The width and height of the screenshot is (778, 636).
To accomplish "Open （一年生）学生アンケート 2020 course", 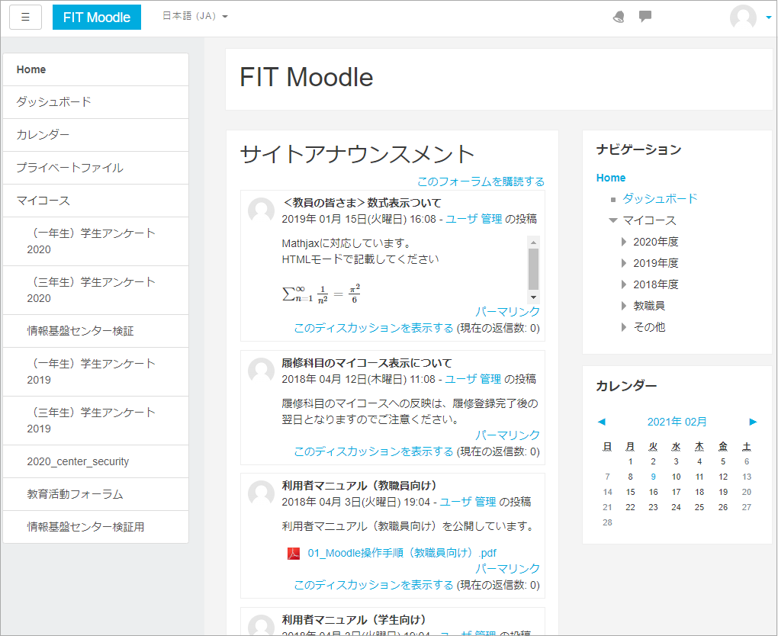I will point(96,241).
